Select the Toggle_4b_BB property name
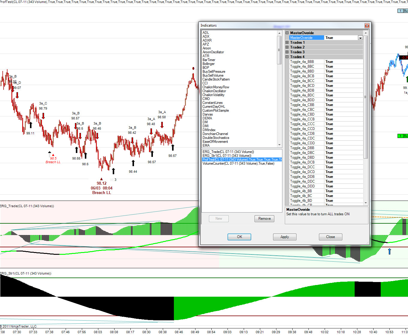 tap(301, 191)
